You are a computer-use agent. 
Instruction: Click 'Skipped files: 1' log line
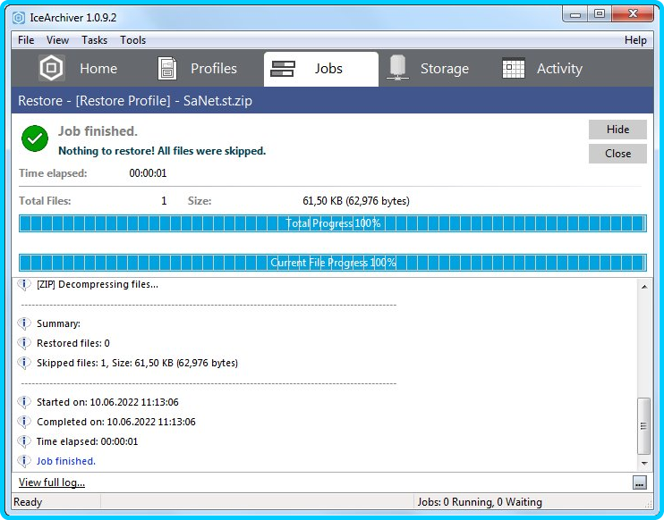tap(137, 363)
